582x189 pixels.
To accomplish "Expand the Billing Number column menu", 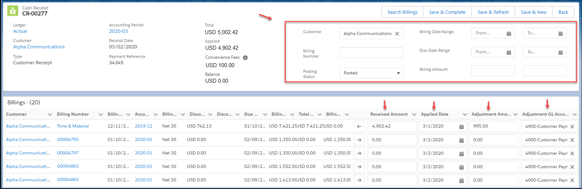I will [x=101, y=115].
